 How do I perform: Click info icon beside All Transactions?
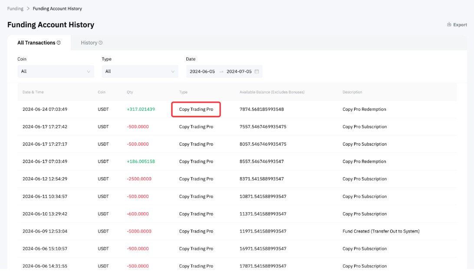click(x=59, y=43)
